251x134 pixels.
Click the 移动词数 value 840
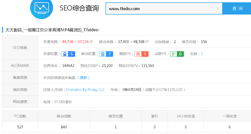tap(64, 127)
